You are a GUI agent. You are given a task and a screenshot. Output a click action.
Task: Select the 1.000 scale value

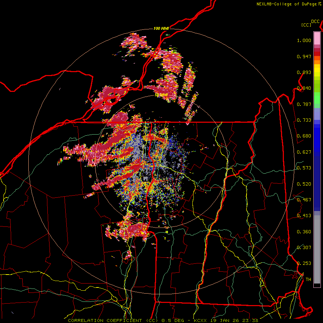(304, 40)
